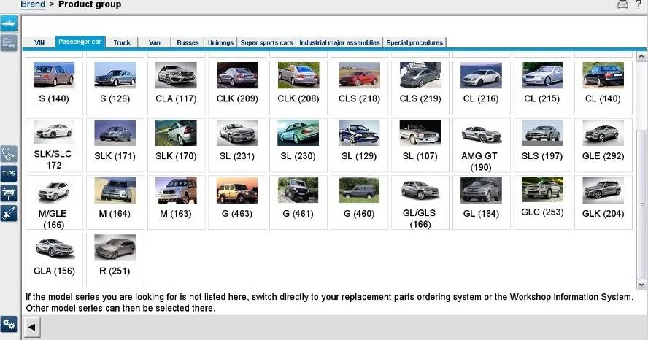The height and width of the screenshot is (340, 648).
Task: Open the settings gears icon
Action: [x=9, y=324]
